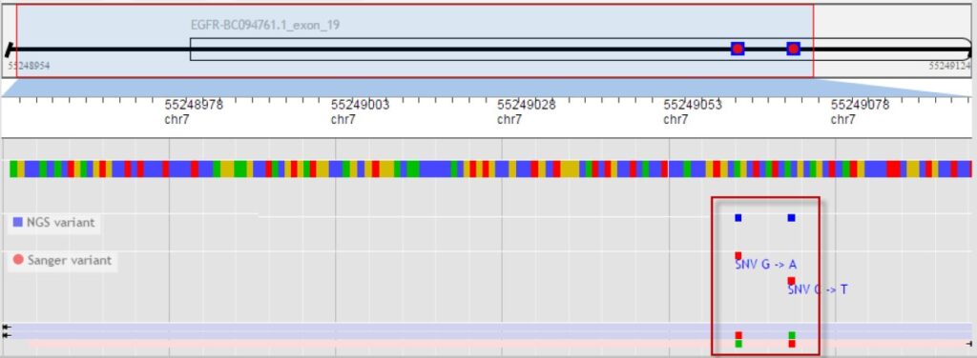Click the SNV C -> T label
Image resolution: width=977 pixels, height=358 pixels.
point(818,289)
